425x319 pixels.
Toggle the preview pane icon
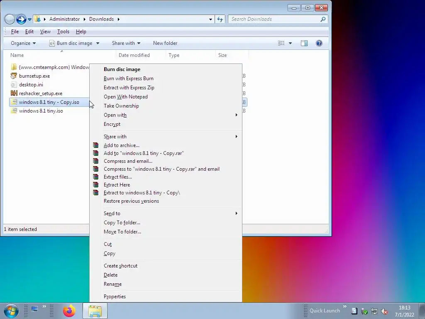point(304,43)
